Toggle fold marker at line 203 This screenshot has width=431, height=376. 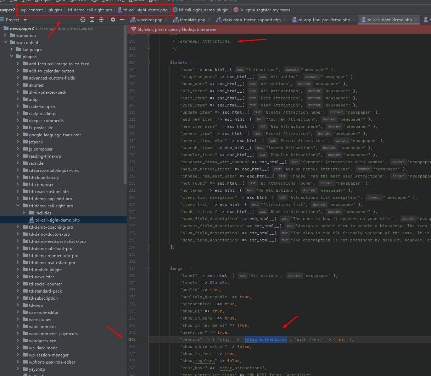click(148, 62)
